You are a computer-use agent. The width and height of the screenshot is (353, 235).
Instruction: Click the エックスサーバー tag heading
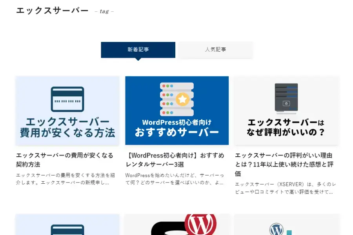click(52, 11)
